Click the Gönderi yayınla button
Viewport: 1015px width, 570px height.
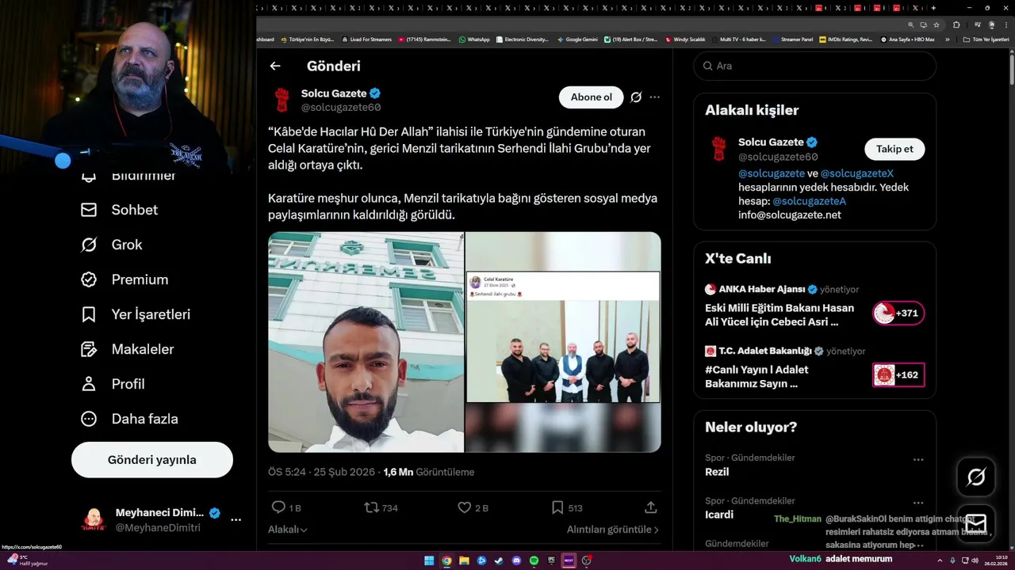coord(152,460)
